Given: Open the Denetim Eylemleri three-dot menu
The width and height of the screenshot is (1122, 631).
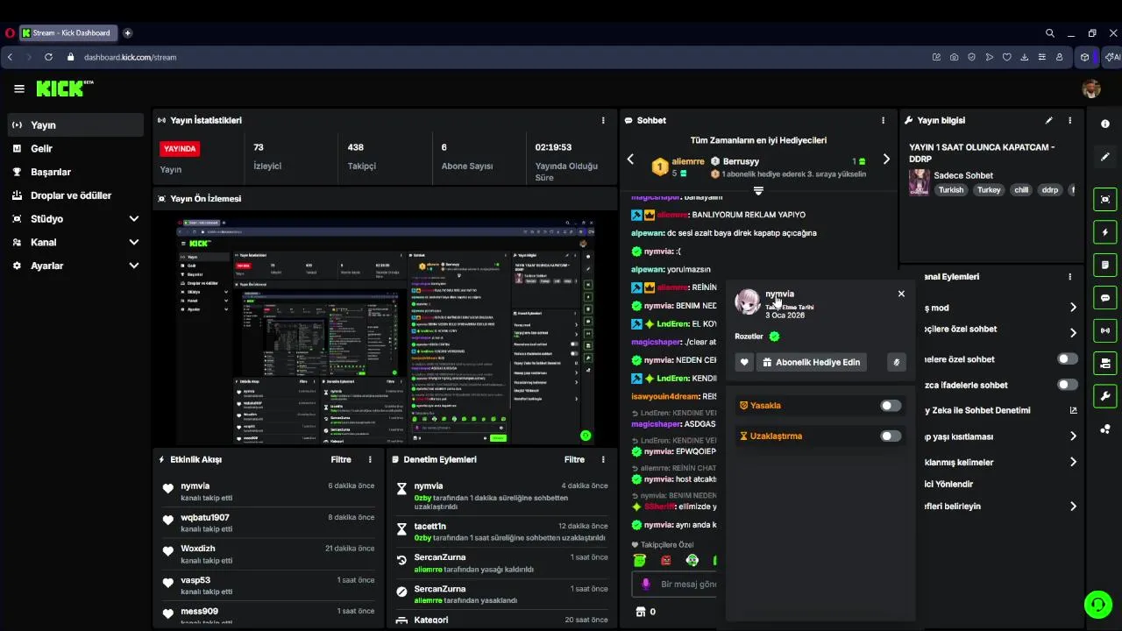Looking at the screenshot, I should (x=603, y=459).
